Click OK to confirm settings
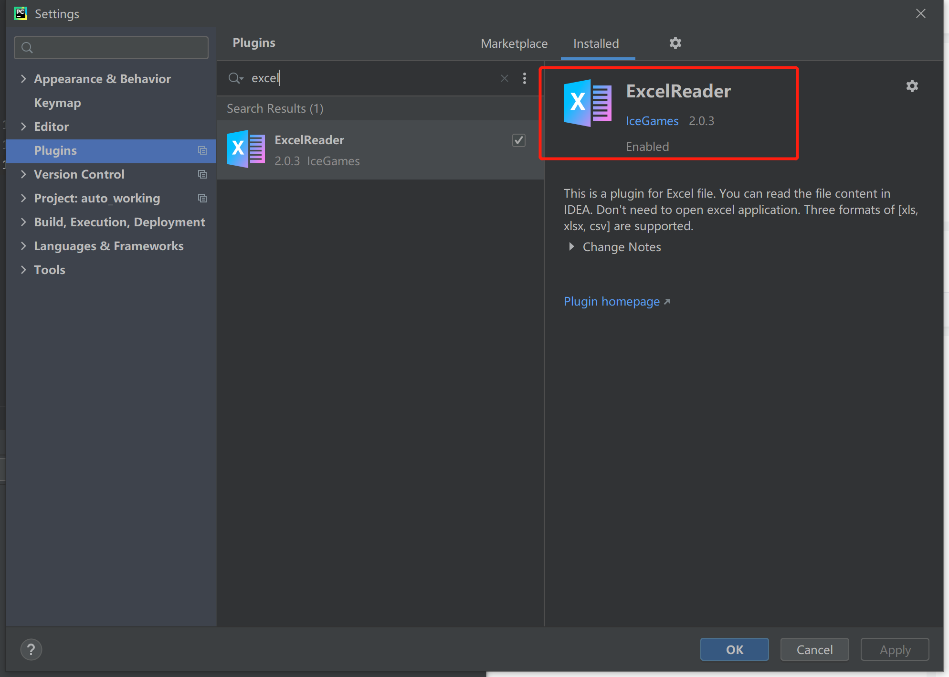 pos(734,649)
